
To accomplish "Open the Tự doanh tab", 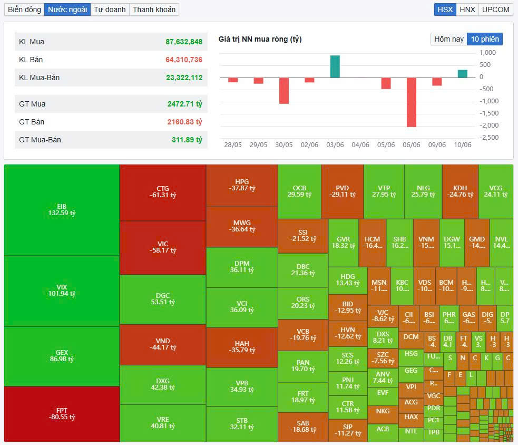I will point(110,9).
